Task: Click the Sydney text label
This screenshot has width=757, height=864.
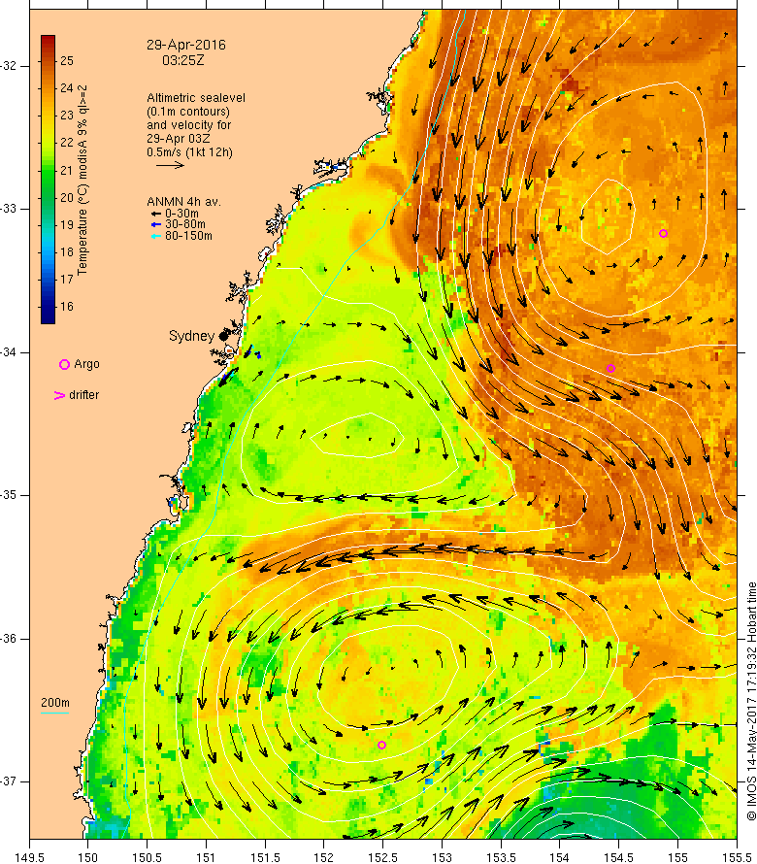Action: [191, 336]
